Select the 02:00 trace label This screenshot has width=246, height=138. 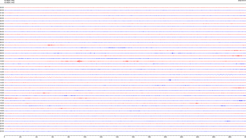[x=2, y=18]
